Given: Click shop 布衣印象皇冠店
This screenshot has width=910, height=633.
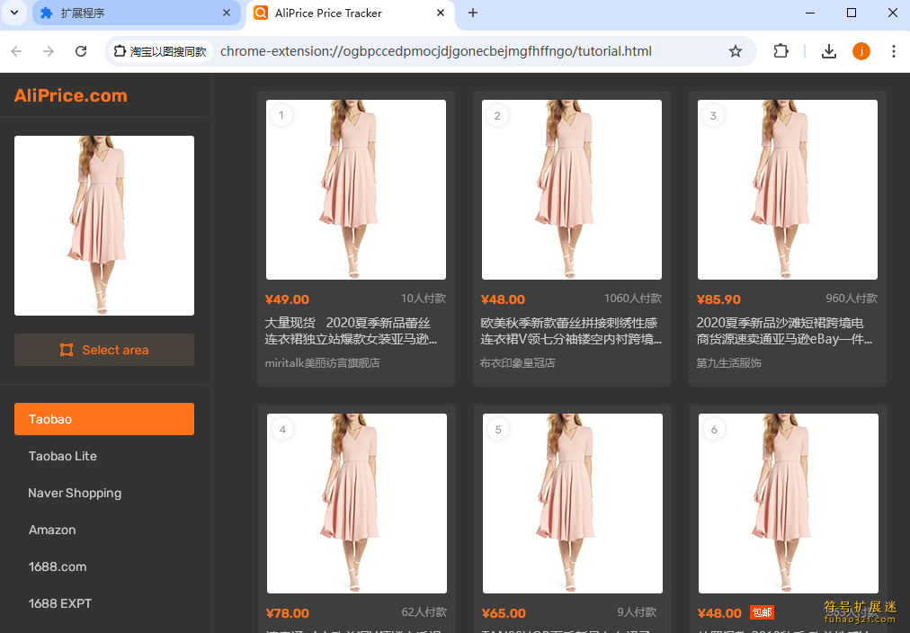Looking at the screenshot, I should pos(518,363).
